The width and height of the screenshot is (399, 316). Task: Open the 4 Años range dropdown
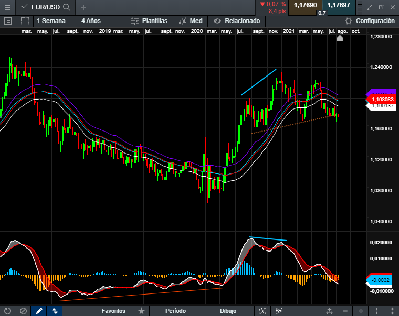click(x=90, y=21)
